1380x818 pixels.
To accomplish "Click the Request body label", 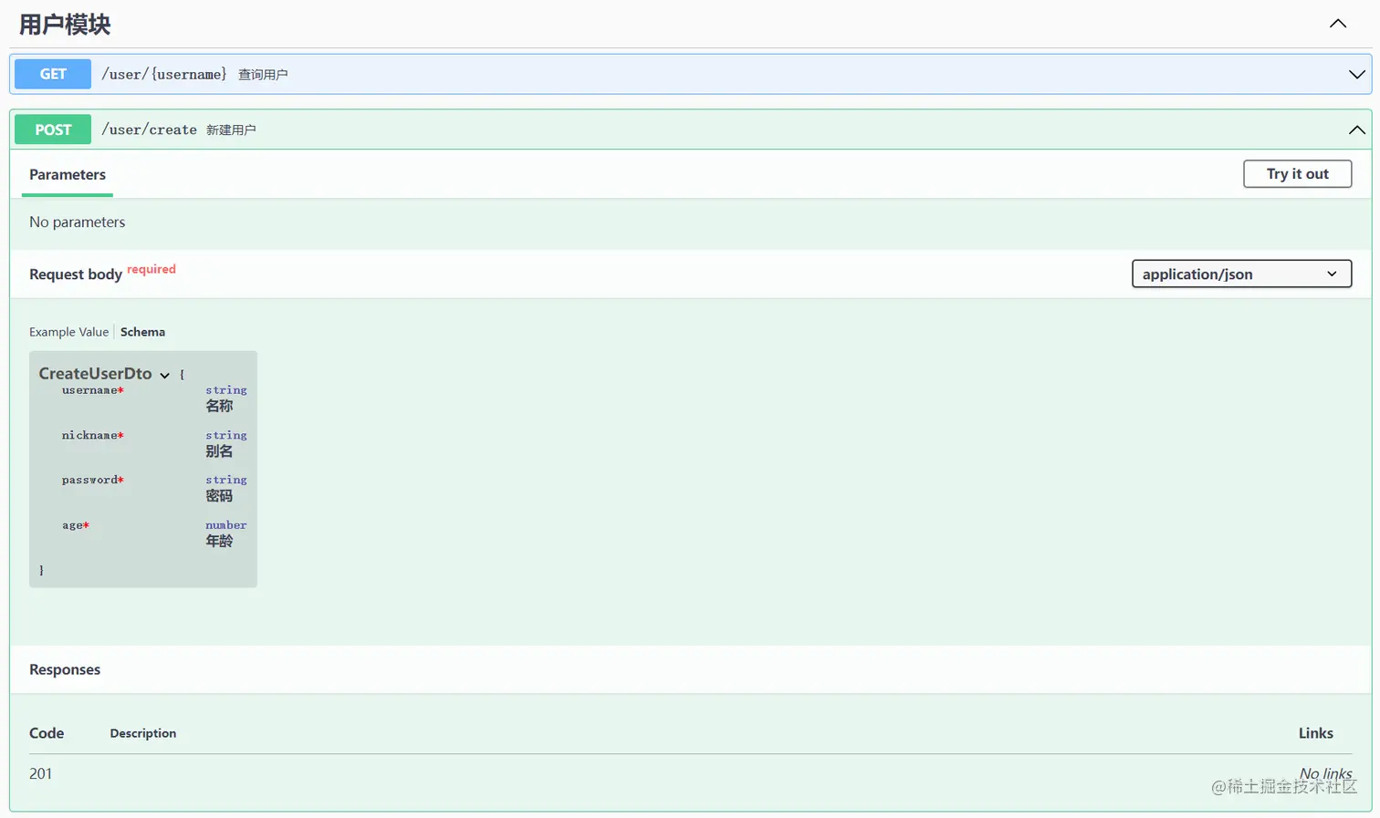I will click(76, 274).
